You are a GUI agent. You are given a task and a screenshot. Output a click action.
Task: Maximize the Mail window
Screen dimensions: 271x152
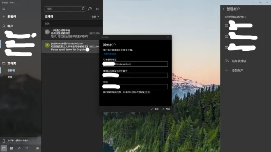(260, 2)
